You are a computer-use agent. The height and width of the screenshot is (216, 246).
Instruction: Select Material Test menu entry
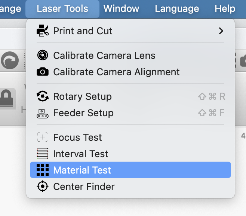point(82,170)
